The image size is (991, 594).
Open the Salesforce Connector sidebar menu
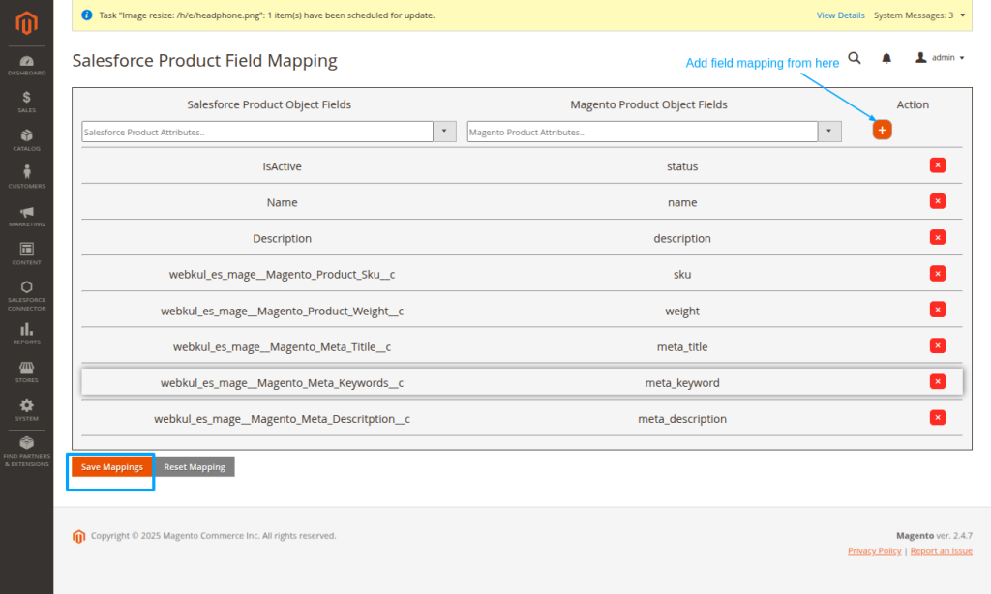(x=26, y=296)
